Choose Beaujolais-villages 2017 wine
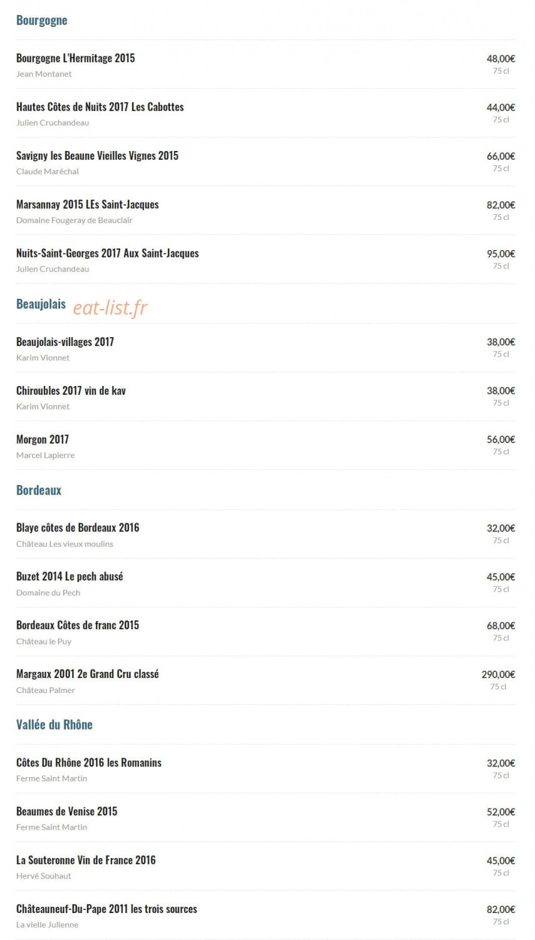This screenshot has height=940, width=535. tap(65, 342)
